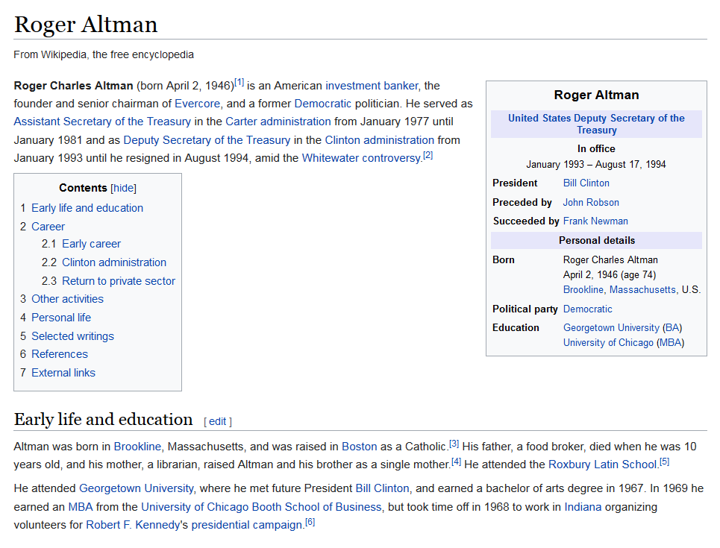Click Democratic in the Political party row
This screenshot has width=720, height=548.
588,309
